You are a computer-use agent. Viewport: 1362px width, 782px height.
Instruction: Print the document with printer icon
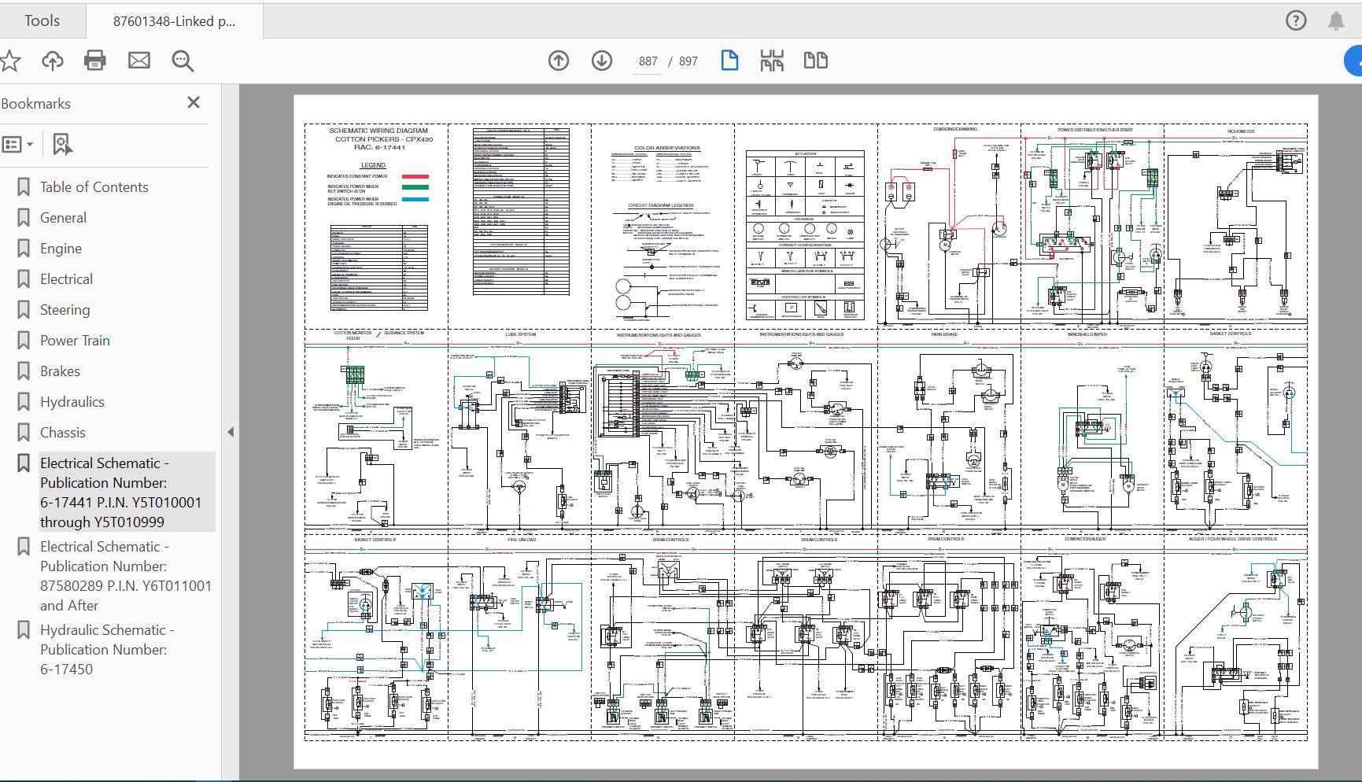95,61
